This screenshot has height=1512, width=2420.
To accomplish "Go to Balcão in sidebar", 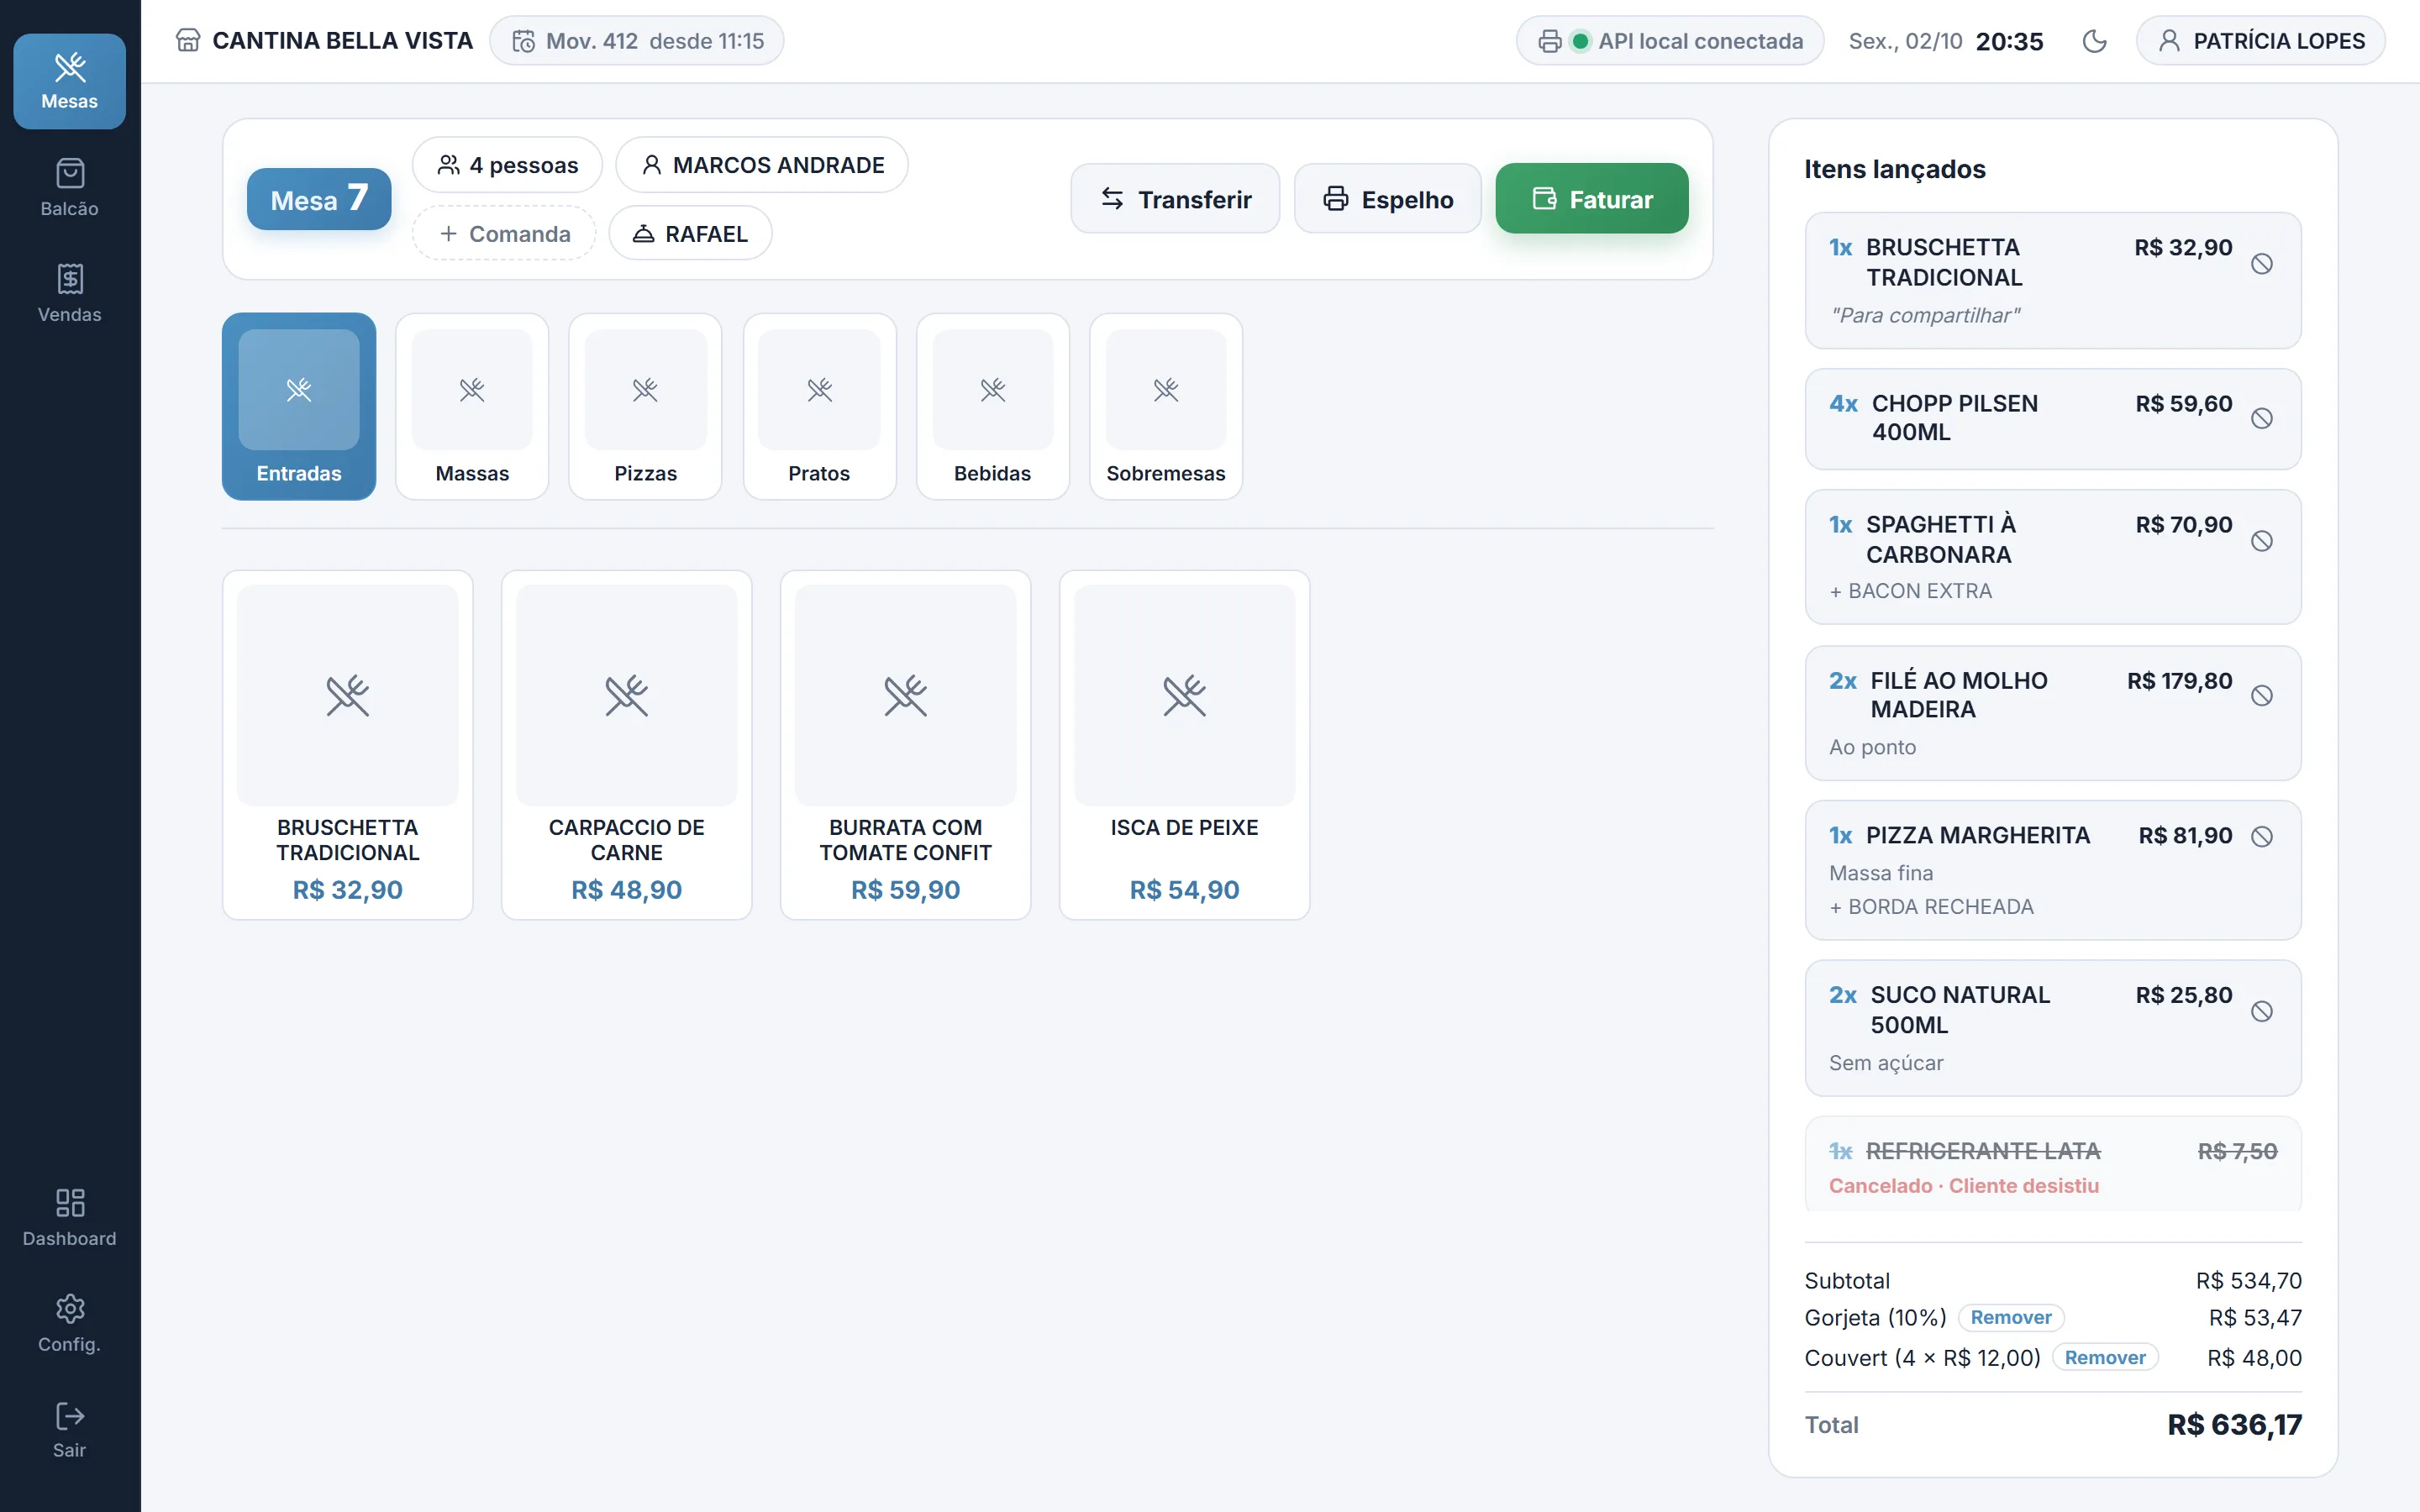I will (x=69, y=188).
